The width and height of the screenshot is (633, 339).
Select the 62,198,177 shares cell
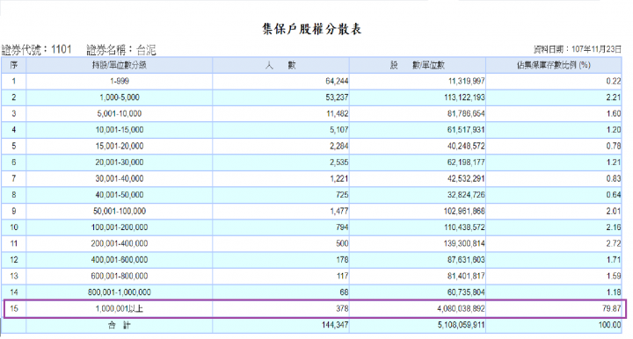pos(418,162)
